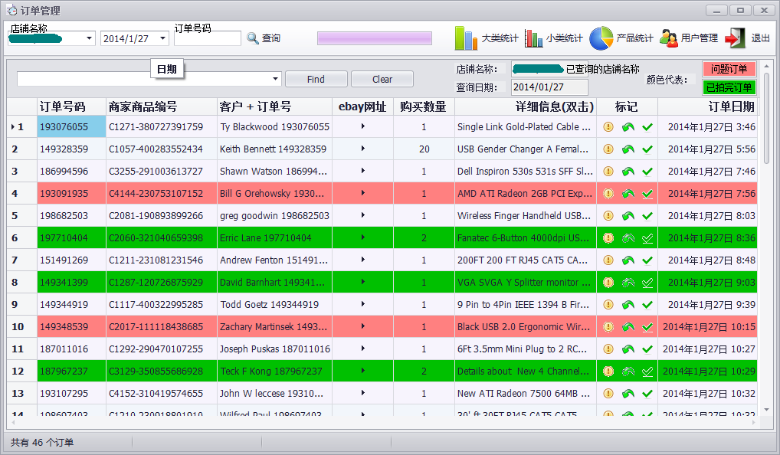
Task: Click the green undo arrow for order 186994596
Action: [x=628, y=172]
